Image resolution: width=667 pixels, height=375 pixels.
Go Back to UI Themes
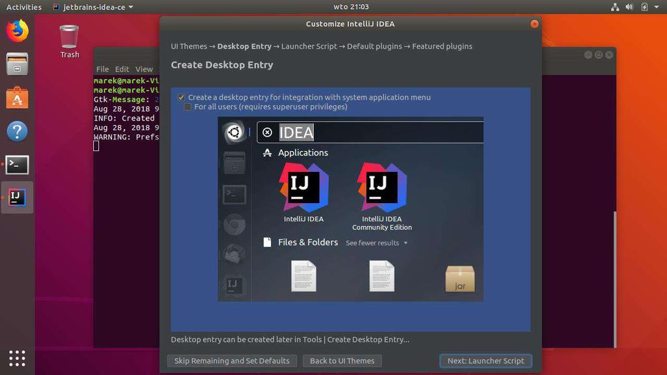342,361
